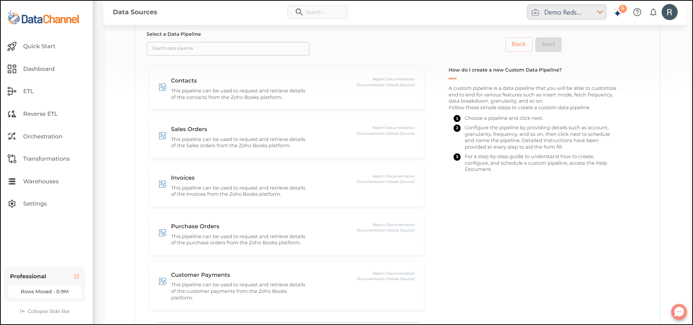693x325 pixels.
Task: Click the Next button
Action: point(548,44)
